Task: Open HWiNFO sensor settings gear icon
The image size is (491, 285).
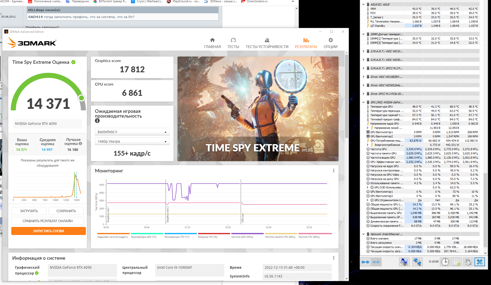Action: point(468,262)
